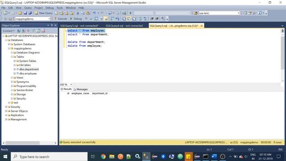Open the File menu

click(4, 8)
